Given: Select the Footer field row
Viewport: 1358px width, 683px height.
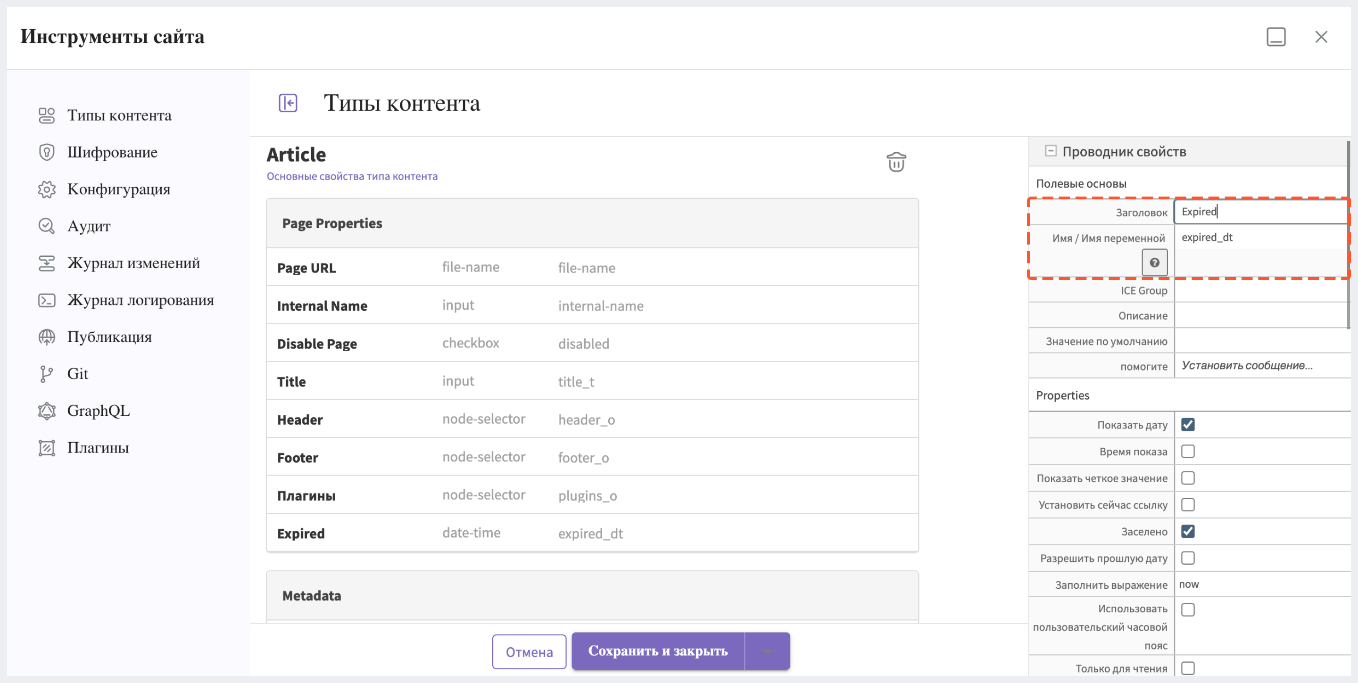Looking at the screenshot, I should tap(592, 457).
